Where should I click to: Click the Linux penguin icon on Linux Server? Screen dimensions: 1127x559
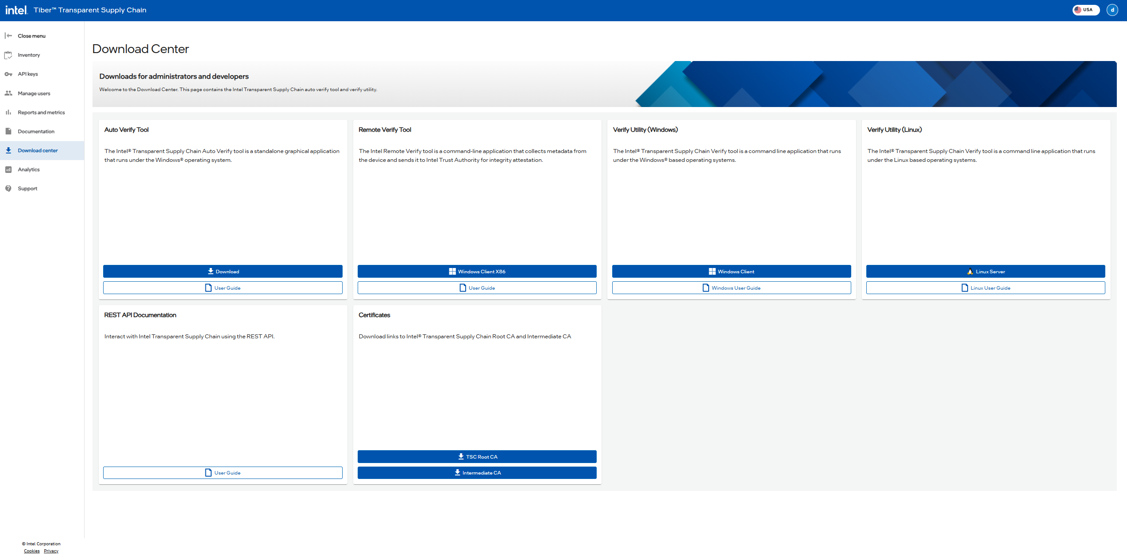click(970, 272)
